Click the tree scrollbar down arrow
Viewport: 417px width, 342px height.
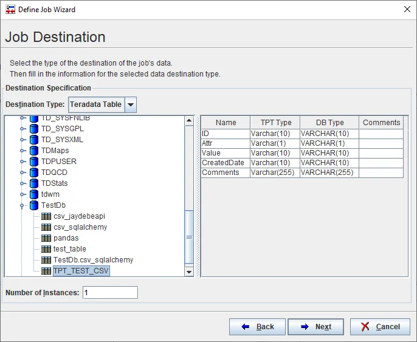click(189, 272)
